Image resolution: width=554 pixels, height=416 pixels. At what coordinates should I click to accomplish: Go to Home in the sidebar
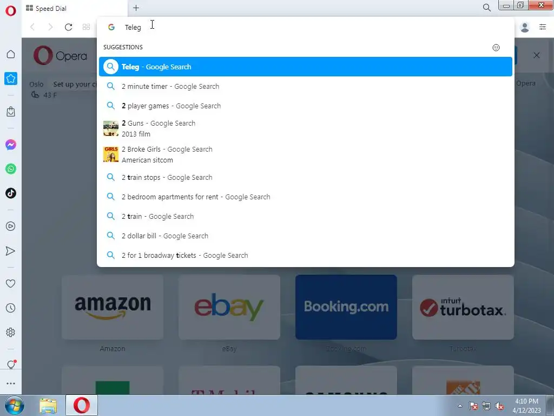[11, 54]
